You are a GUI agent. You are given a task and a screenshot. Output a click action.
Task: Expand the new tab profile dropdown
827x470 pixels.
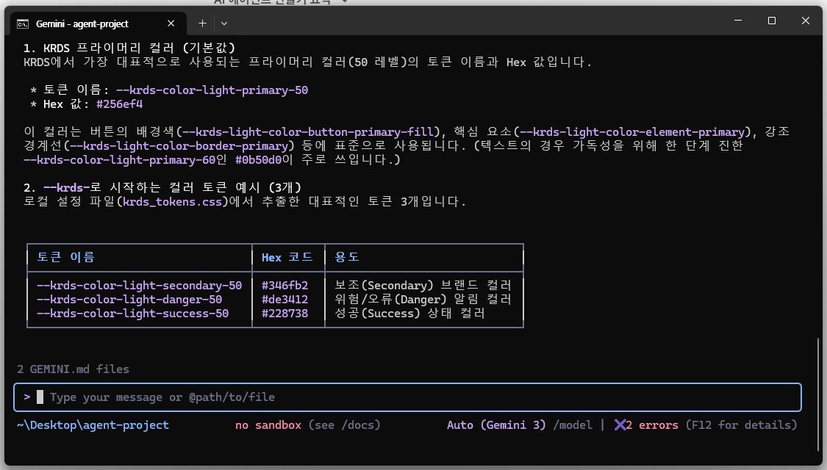click(x=224, y=23)
